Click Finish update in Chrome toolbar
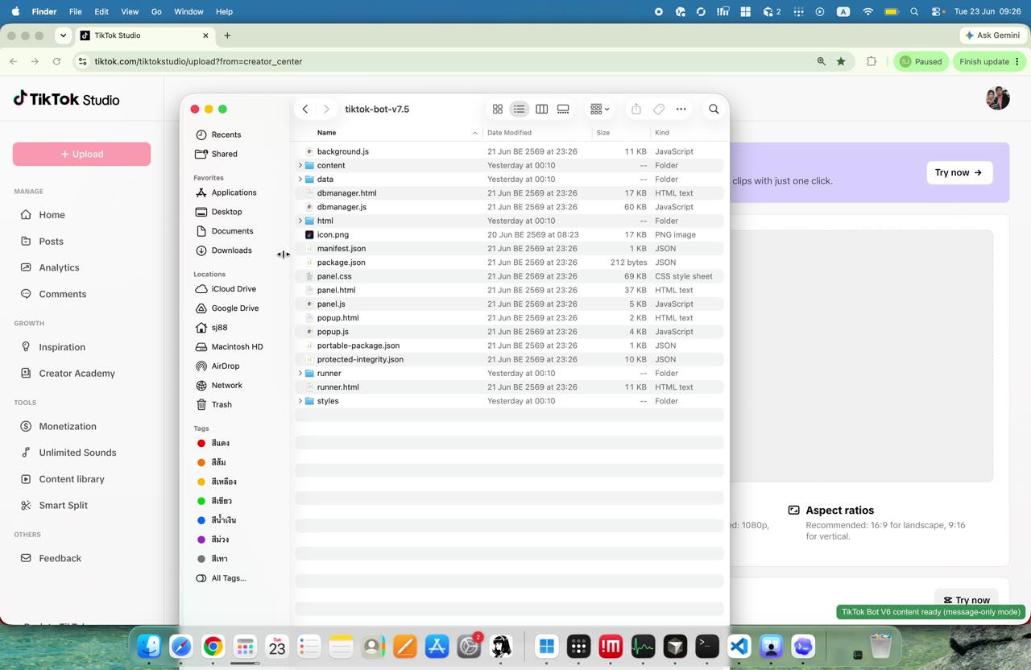This screenshot has width=1031, height=670. pos(990,62)
